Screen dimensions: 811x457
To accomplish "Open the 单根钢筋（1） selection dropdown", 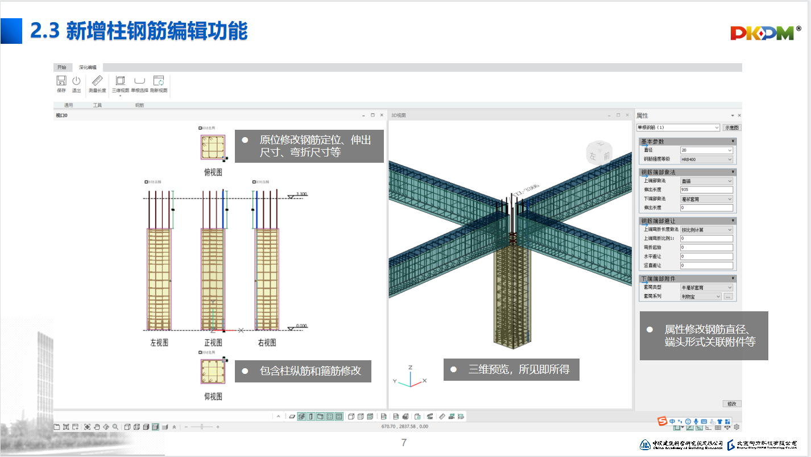I will pos(678,127).
